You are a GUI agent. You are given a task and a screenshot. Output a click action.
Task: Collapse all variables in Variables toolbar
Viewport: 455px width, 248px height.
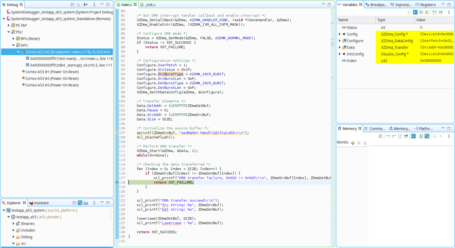(421, 12)
